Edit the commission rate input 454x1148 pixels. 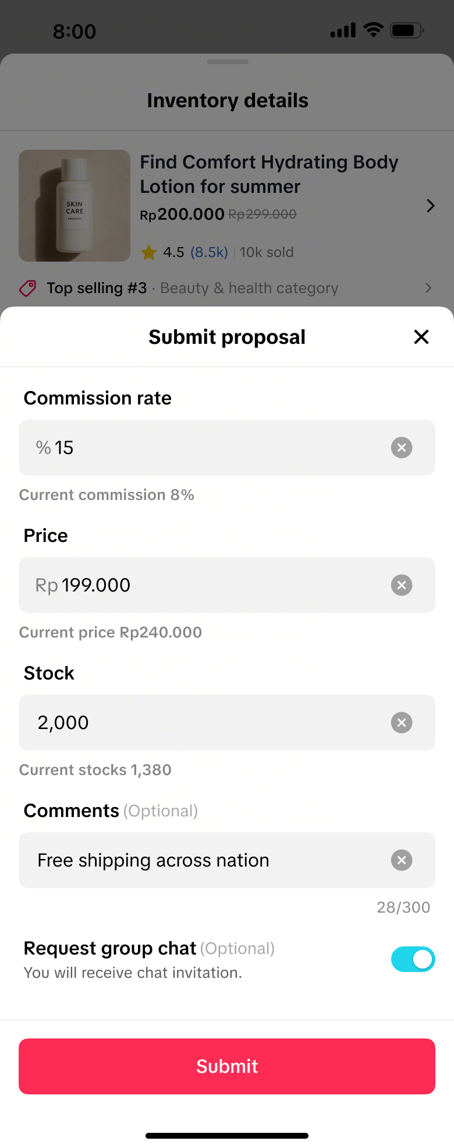(x=204, y=448)
